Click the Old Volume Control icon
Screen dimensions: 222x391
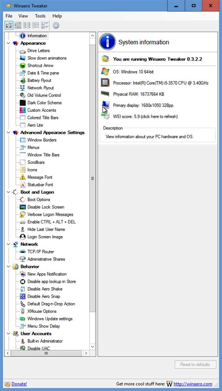tap(22, 95)
